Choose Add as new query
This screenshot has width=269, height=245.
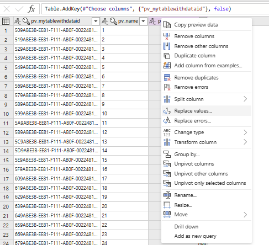pyautogui.click(x=207, y=236)
